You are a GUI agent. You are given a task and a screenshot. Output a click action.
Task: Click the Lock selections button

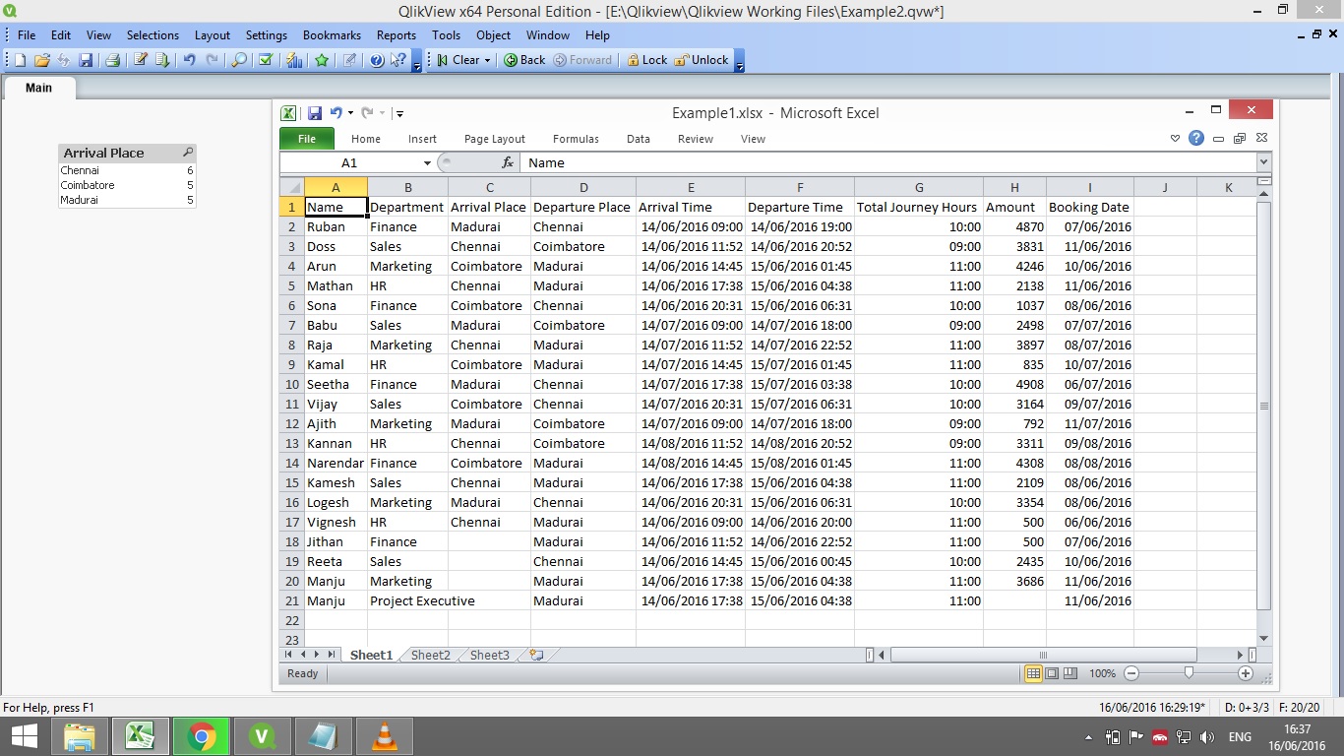click(x=646, y=60)
